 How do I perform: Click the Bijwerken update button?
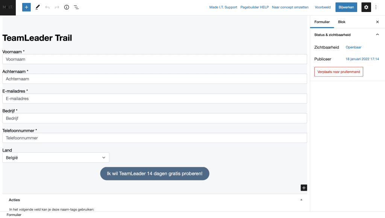point(346,7)
